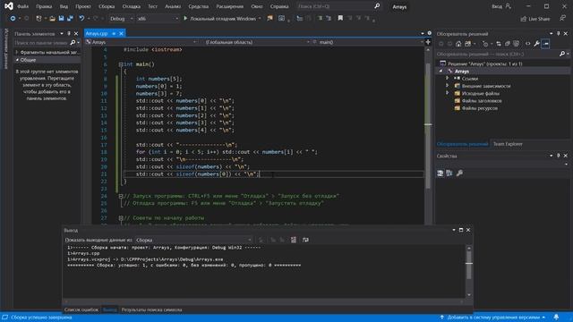Screen dimensions: 573x322
Task: Collapse the comment block at line 24
Action: point(121,196)
